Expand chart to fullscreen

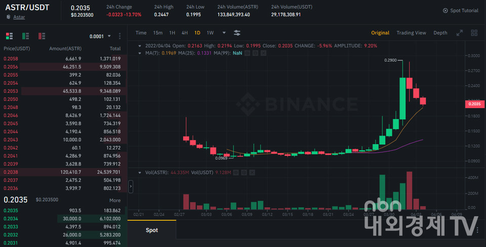click(x=460, y=33)
